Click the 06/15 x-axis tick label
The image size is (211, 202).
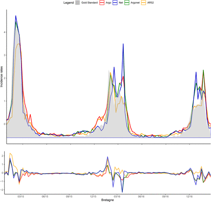[x=45, y=196]
